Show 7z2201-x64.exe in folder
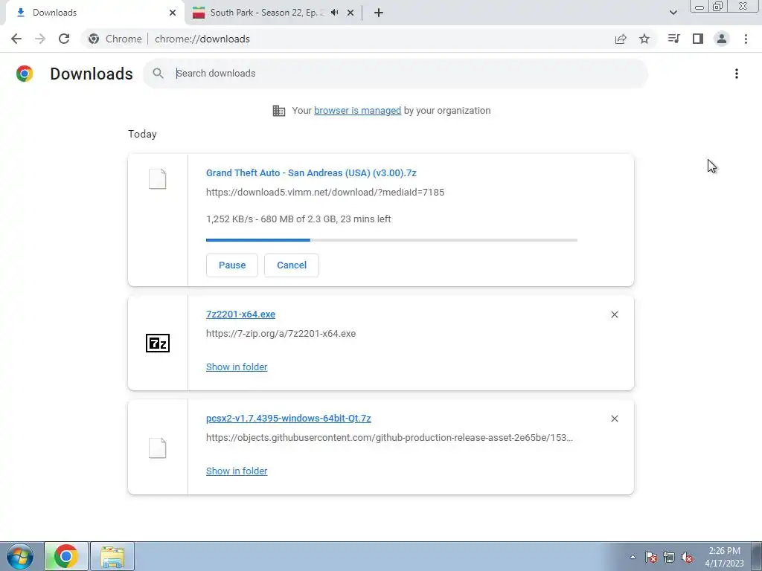762x571 pixels. point(237,367)
